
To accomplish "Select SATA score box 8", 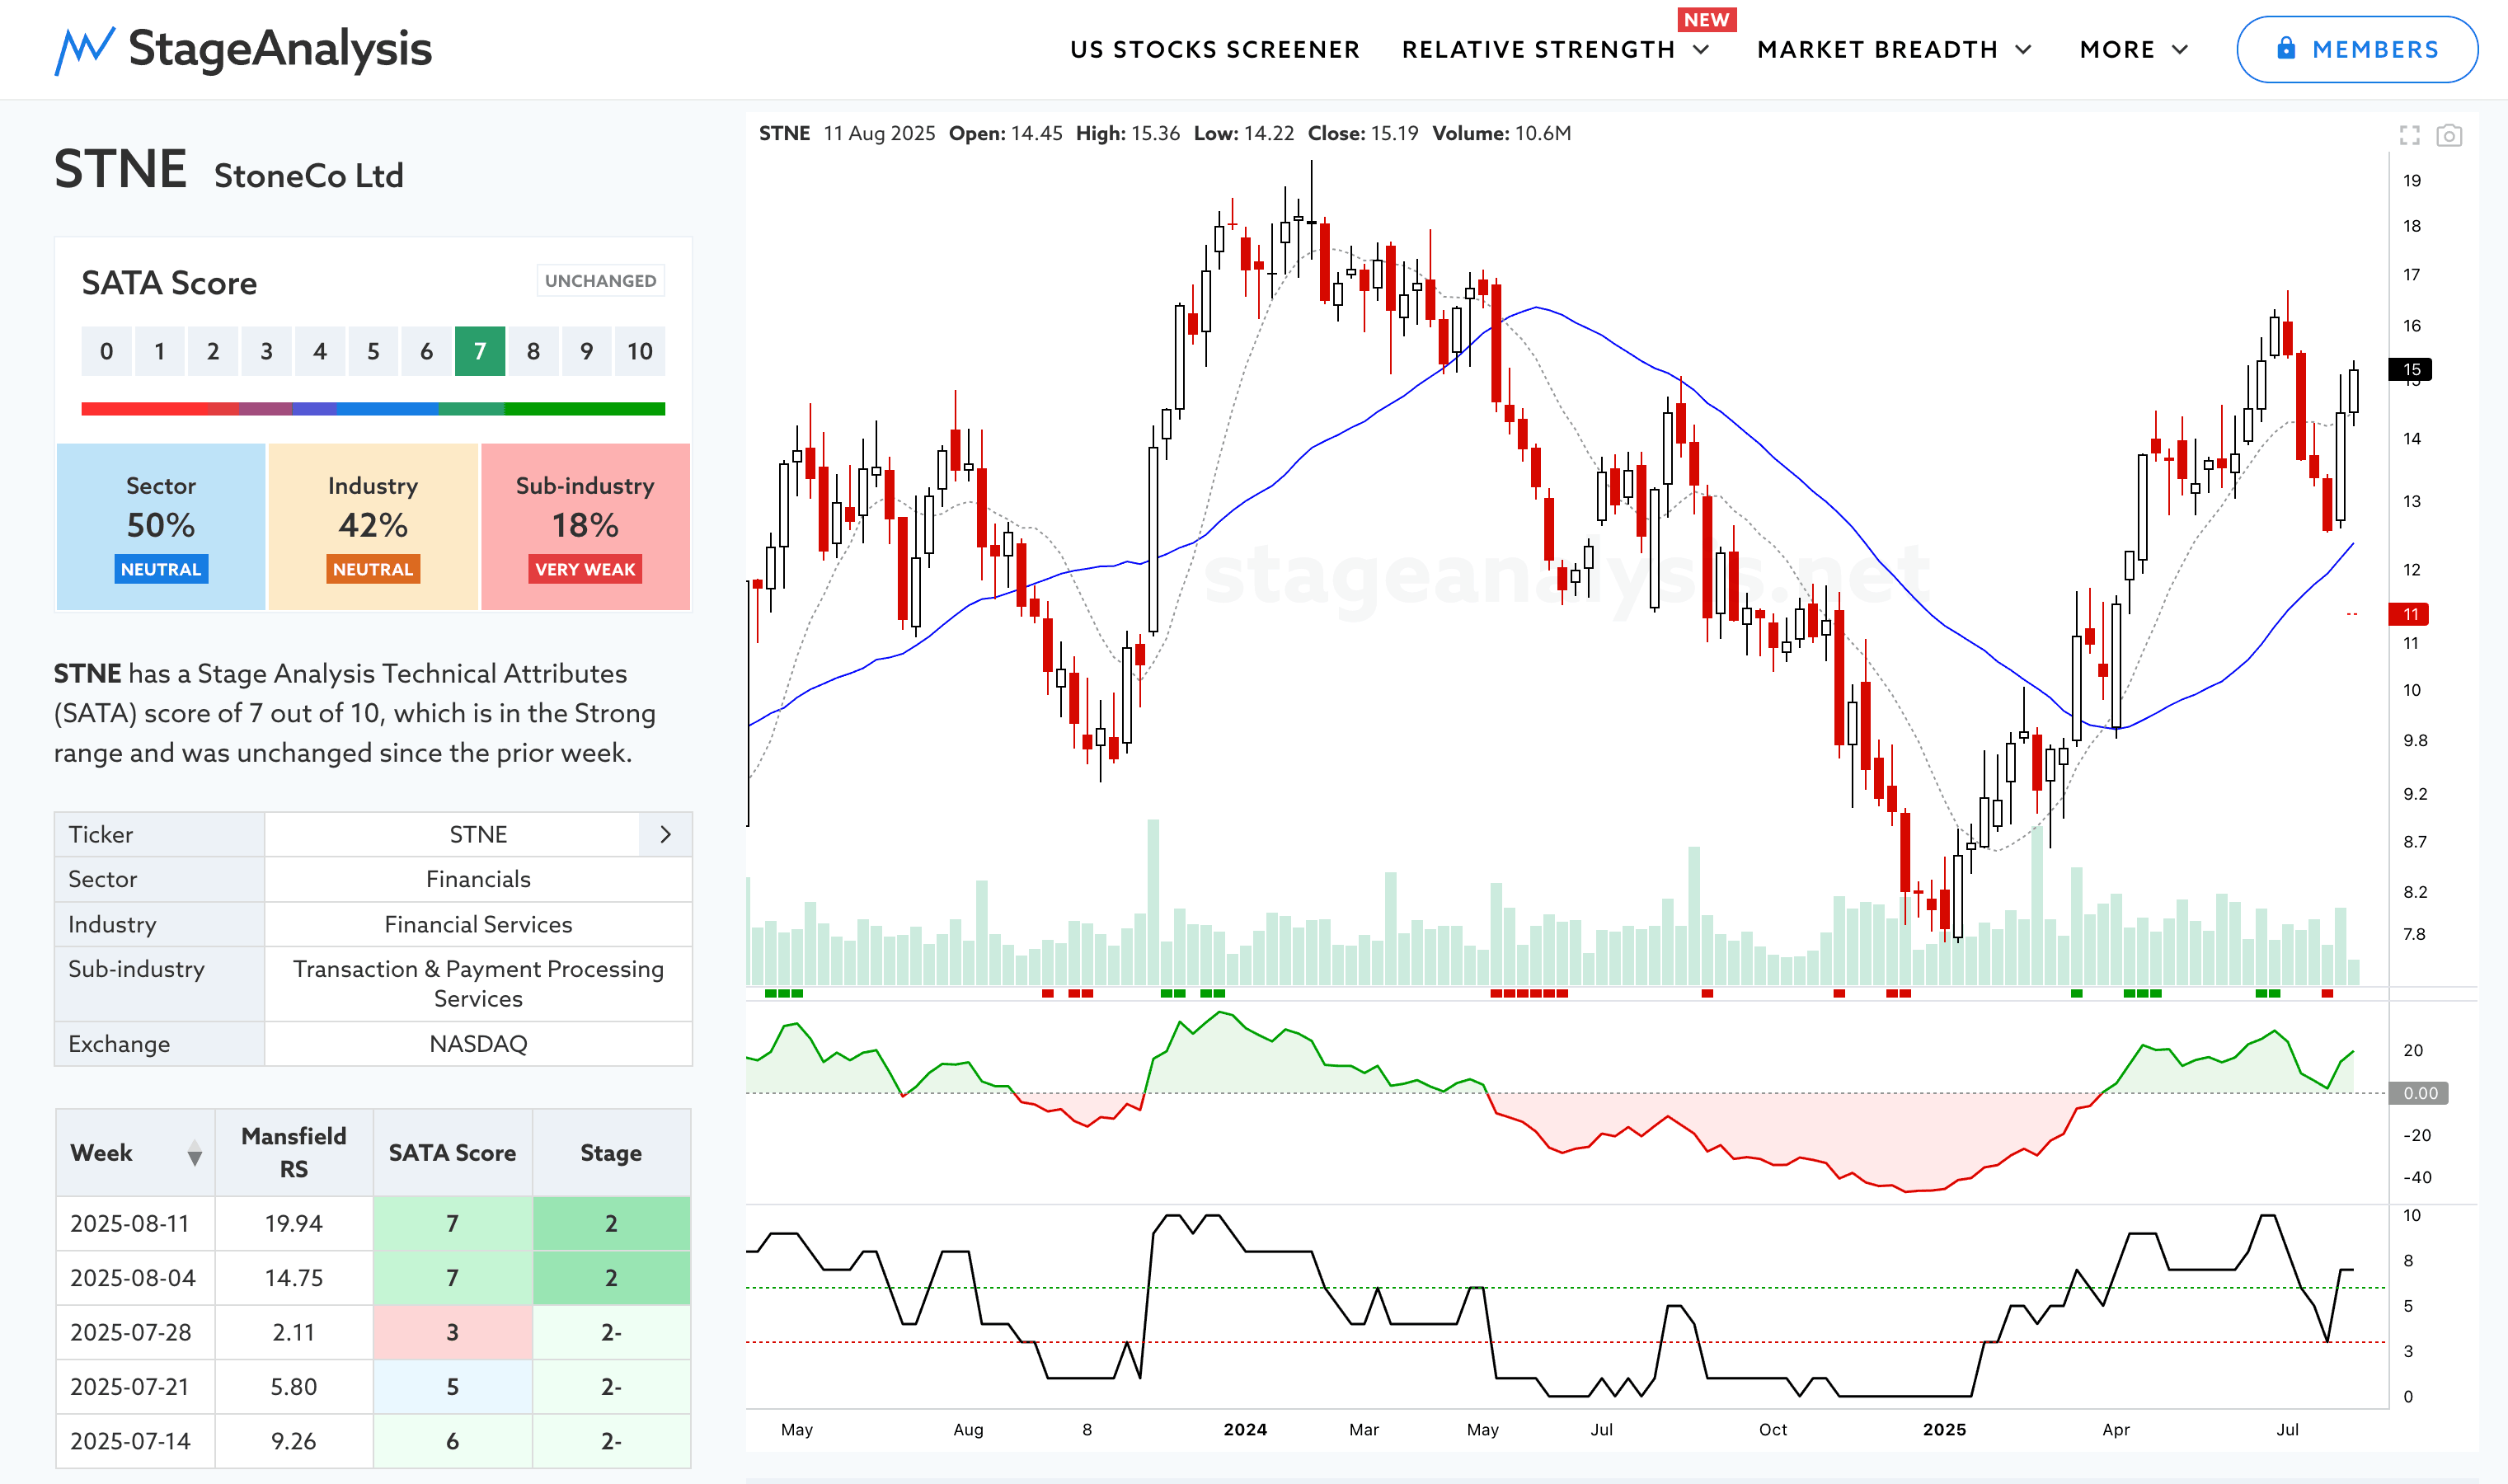I will point(533,351).
